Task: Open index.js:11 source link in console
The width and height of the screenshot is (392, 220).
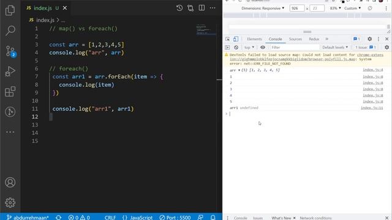Action: (x=372, y=108)
